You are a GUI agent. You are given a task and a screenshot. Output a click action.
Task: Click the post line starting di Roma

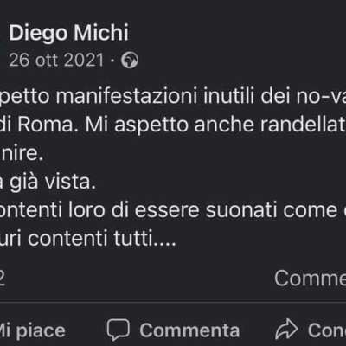[173, 125]
